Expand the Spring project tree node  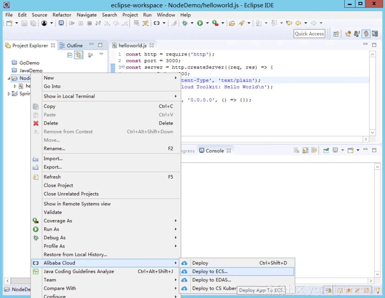click(x=9, y=94)
